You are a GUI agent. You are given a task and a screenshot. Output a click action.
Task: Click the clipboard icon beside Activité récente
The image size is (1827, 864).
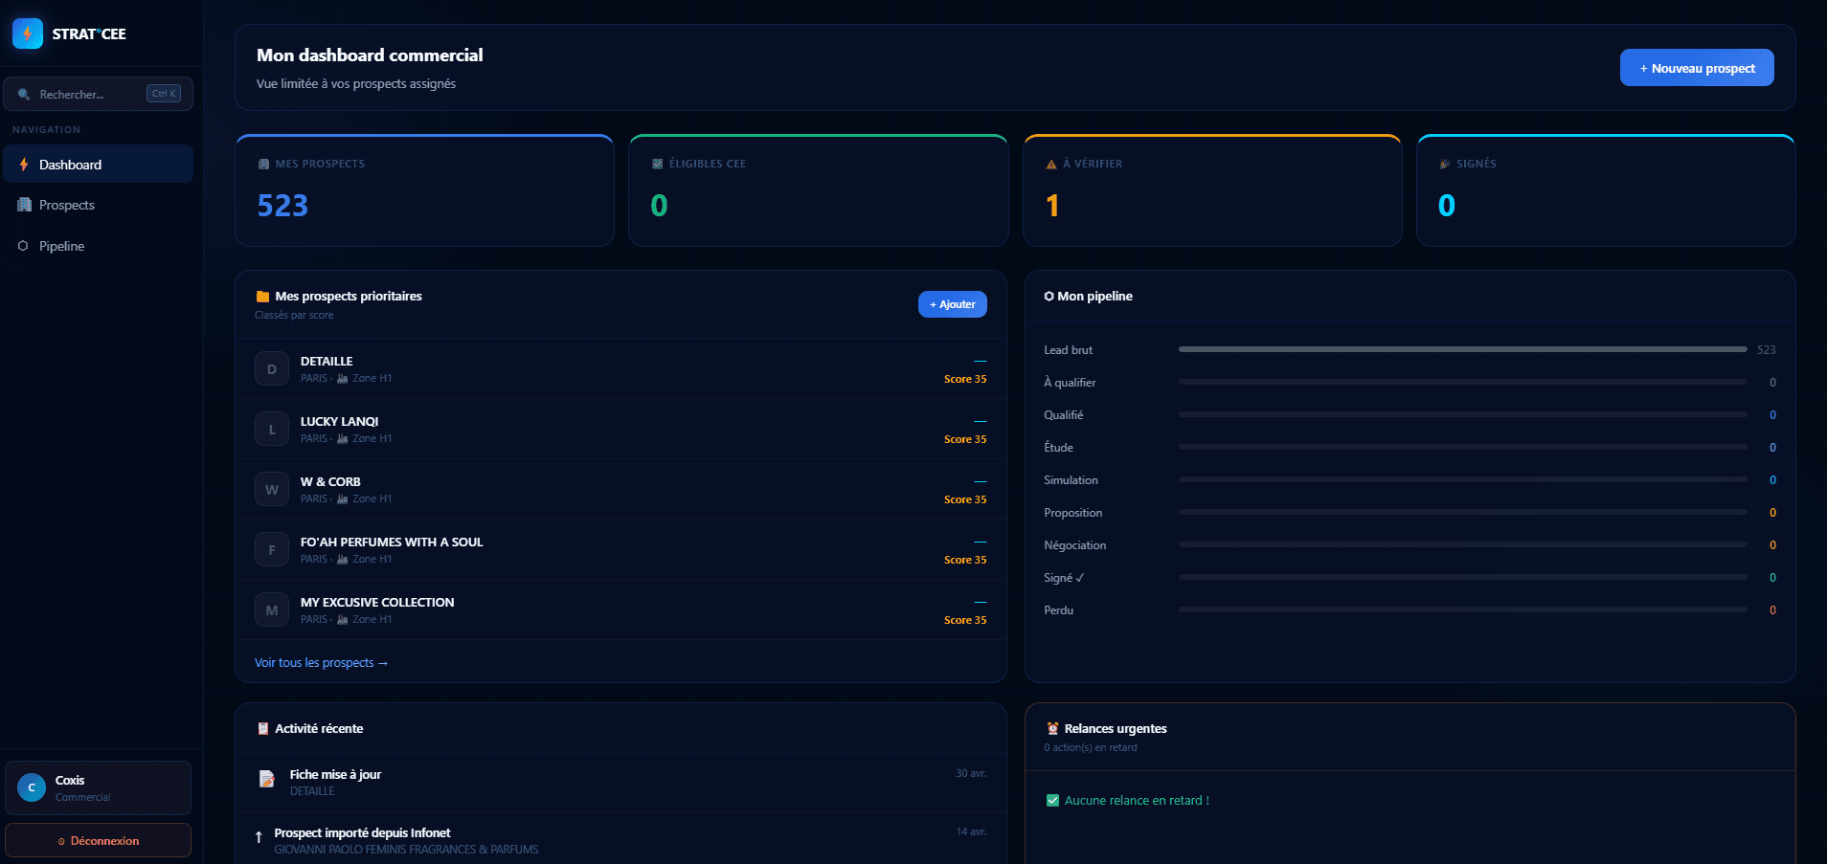[x=262, y=729]
